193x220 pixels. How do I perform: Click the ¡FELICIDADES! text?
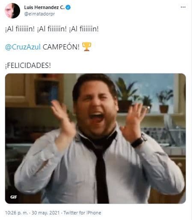[x=28, y=65]
